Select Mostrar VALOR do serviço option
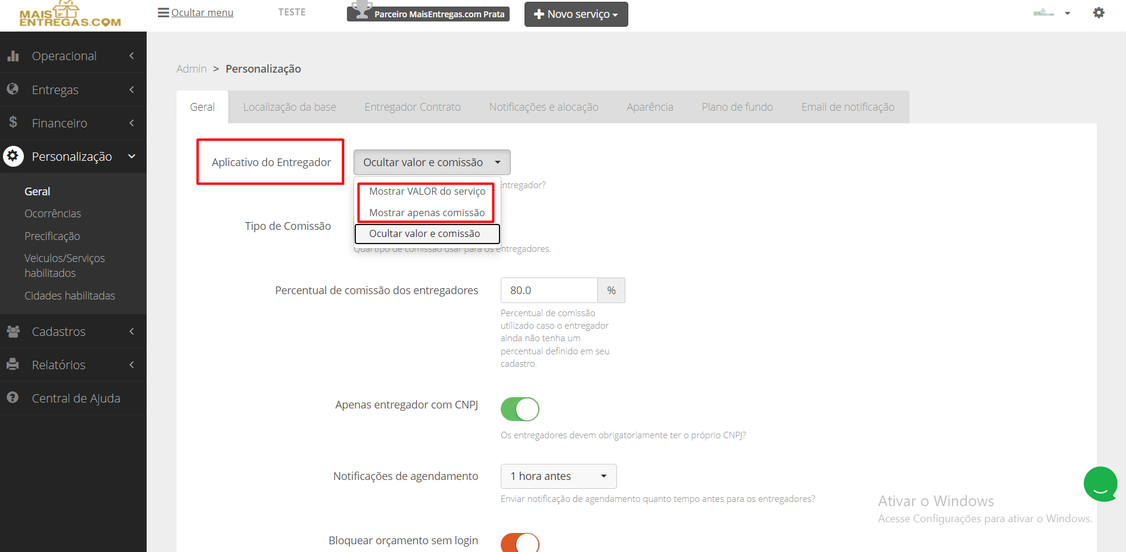This screenshot has height=552, width=1126. [x=427, y=191]
